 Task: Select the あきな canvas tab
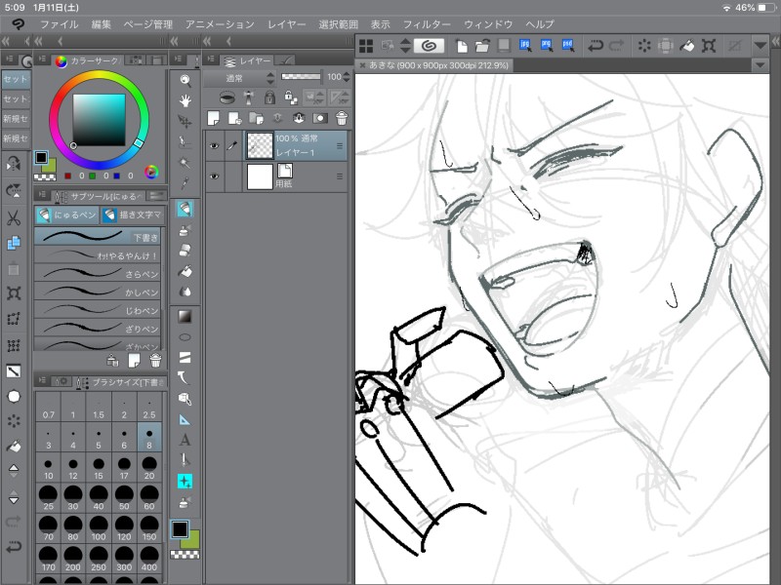pyautogui.click(x=438, y=65)
